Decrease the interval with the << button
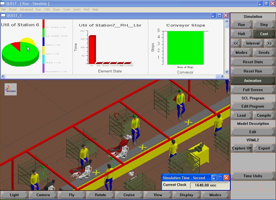 [x=236, y=43]
